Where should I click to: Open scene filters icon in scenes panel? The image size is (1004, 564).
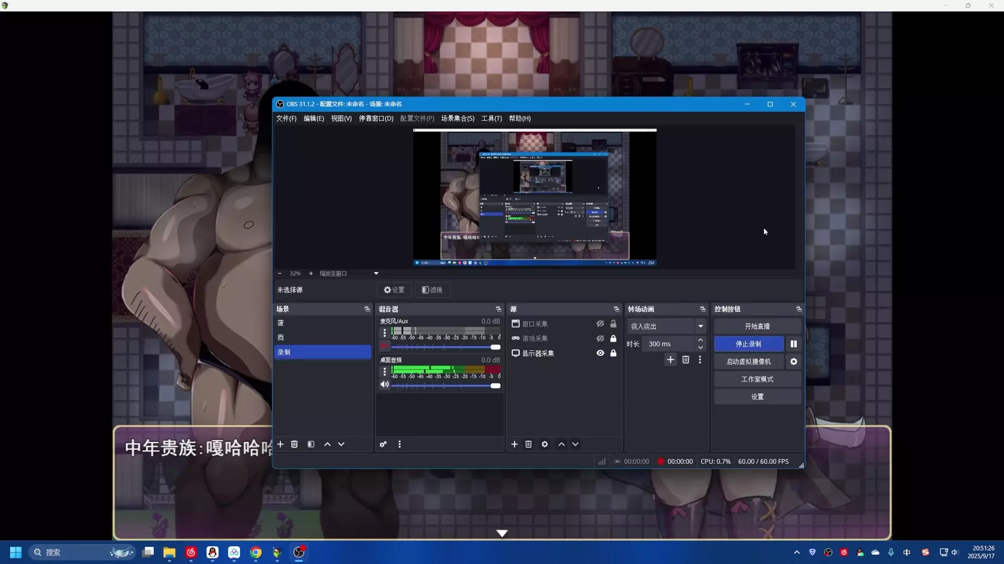(x=311, y=444)
